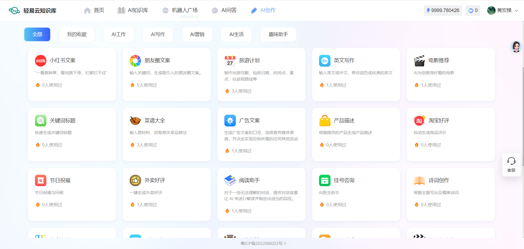Click the book icon beside AI知识库
Screen dimensions: 524x249
coord(121,10)
